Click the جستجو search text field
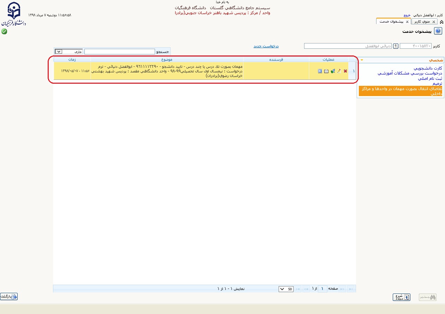Image resolution: width=445 pixels, height=314 pixels. [x=120, y=52]
